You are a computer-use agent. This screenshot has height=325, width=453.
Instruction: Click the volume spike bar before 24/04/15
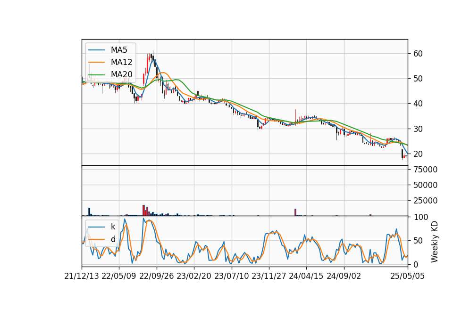pyautogui.click(x=295, y=212)
